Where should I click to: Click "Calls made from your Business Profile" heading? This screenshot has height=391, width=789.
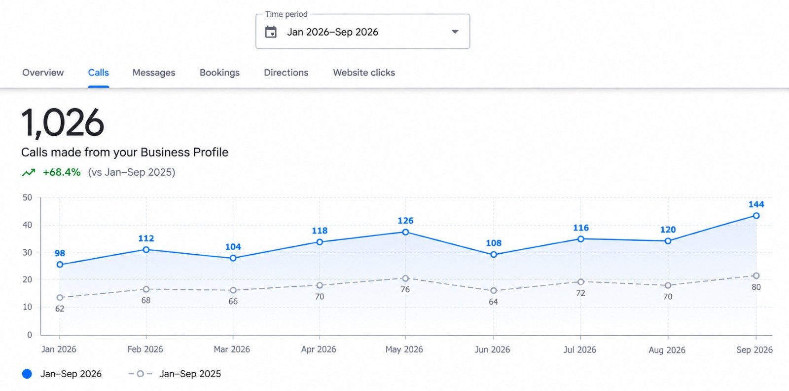[125, 152]
